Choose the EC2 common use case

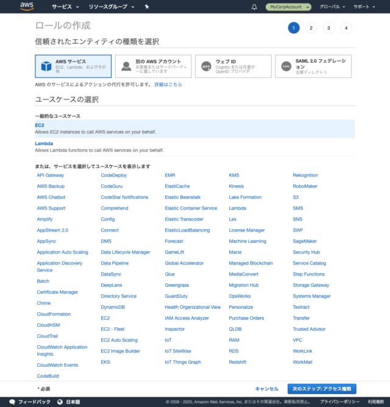tap(195, 129)
